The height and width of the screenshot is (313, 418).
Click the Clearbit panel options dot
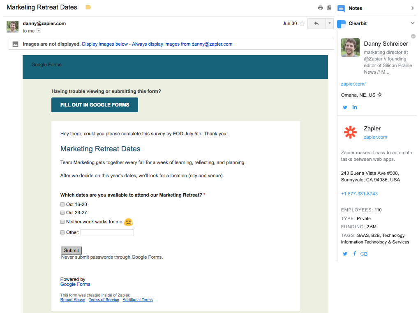pyautogui.click(x=413, y=36)
